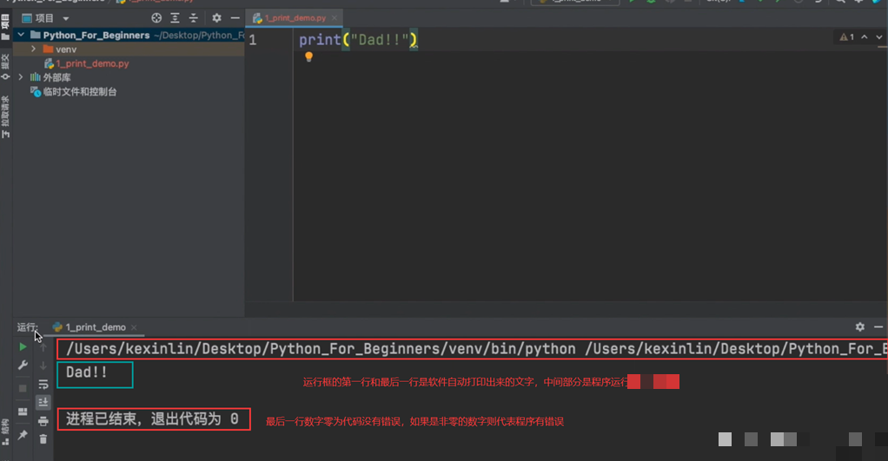Toggle soft-wrap in the run console
888x461 pixels.
(43, 385)
